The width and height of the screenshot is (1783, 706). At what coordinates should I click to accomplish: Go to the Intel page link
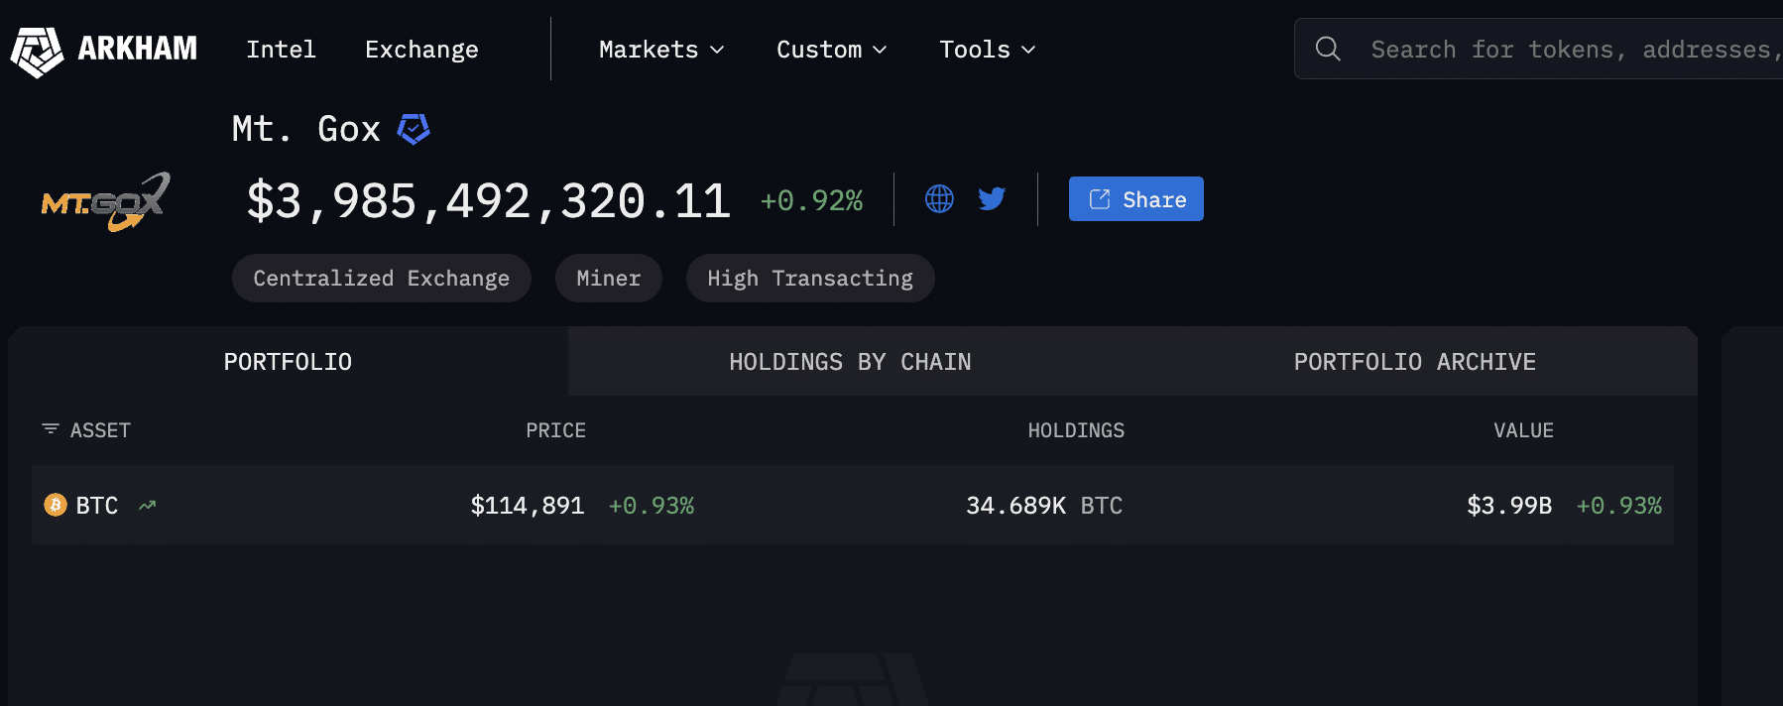(281, 50)
